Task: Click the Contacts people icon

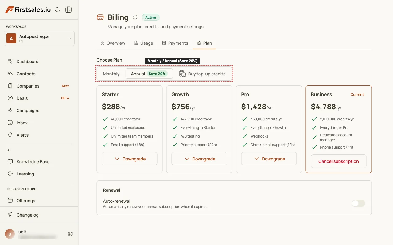Action: tap(10, 74)
